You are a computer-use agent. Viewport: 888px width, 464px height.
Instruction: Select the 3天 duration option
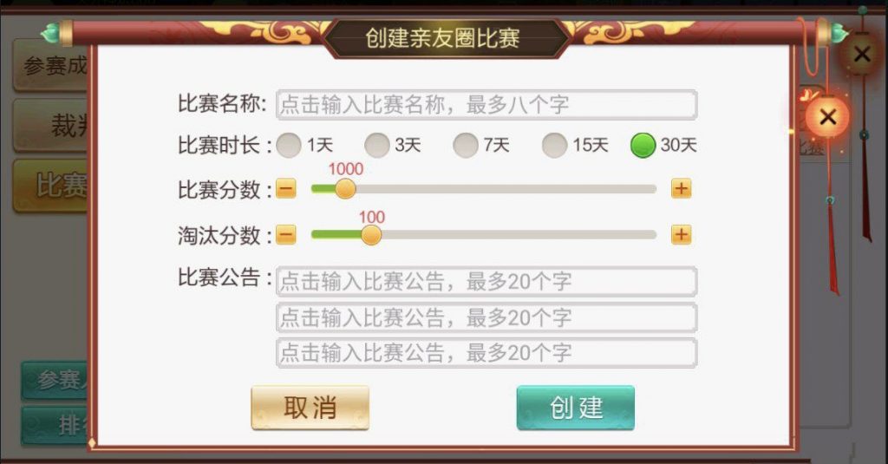tap(377, 146)
